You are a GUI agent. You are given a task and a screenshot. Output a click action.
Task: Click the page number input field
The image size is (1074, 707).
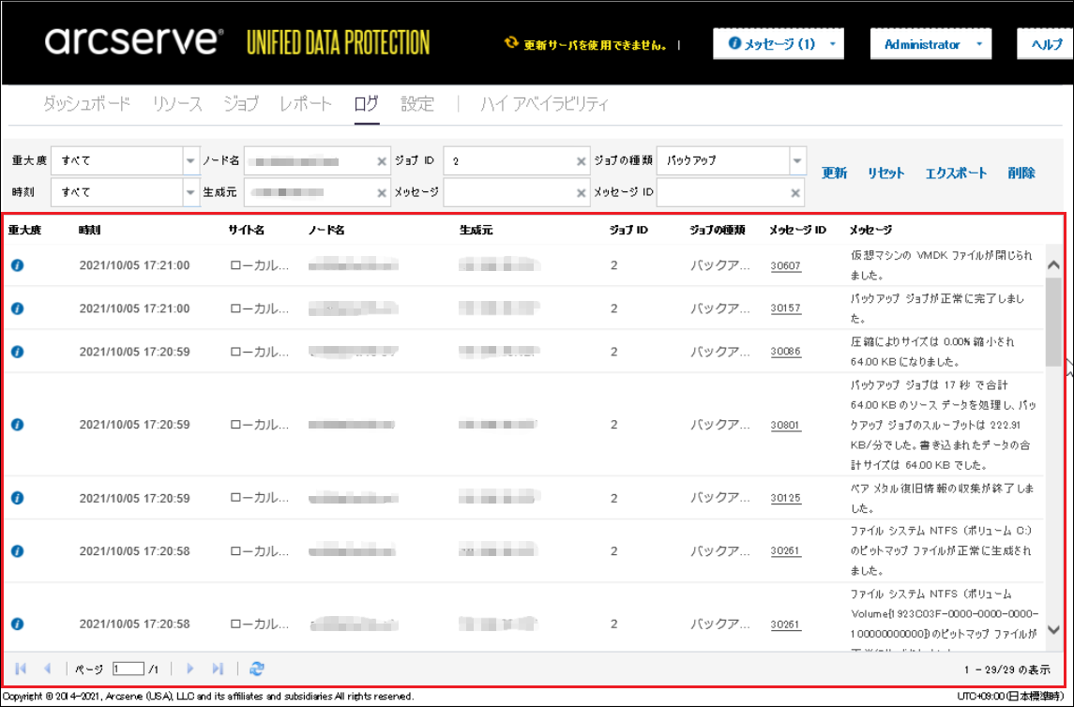[x=129, y=669]
